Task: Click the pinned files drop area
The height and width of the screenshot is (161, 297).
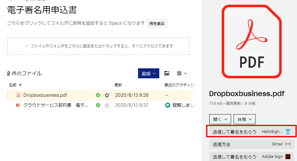Action: tap(98, 46)
